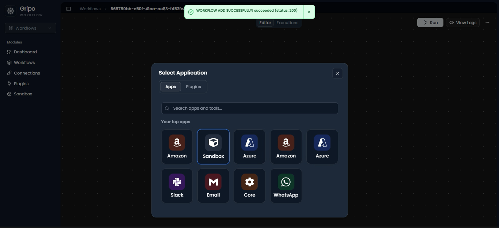
Task: Click the 'Your top apps' heading
Action: (x=176, y=122)
